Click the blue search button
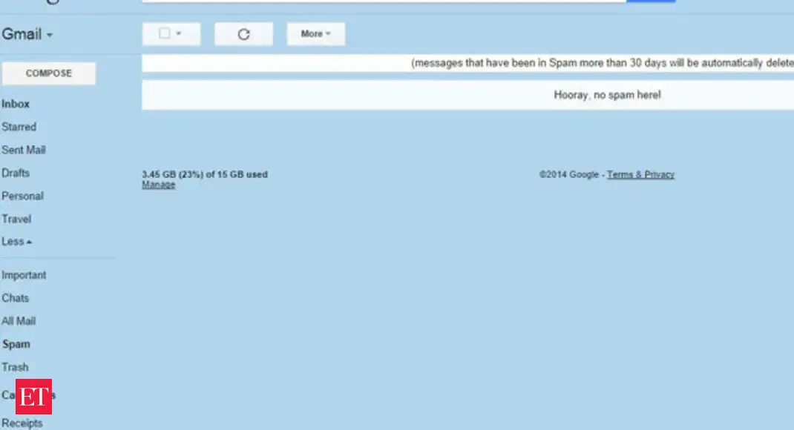Image resolution: width=794 pixels, height=430 pixels. coord(651,1)
